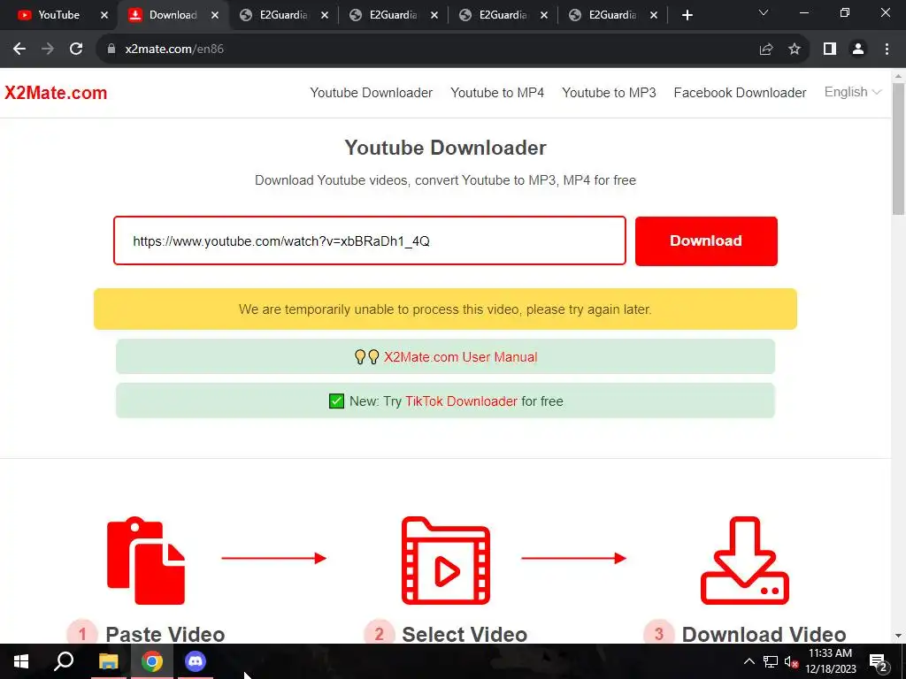This screenshot has width=906, height=679.
Task: Click the unable to process warning message
Action: pyautogui.click(x=446, y=309)
